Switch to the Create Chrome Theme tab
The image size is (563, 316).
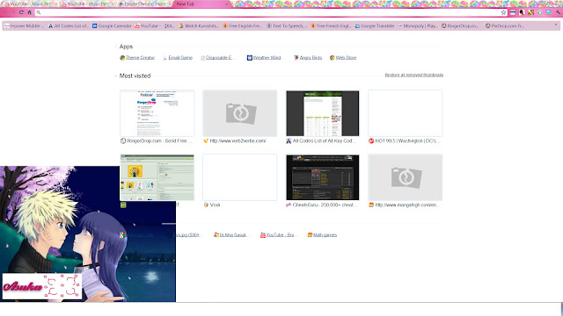click(144, 4)
